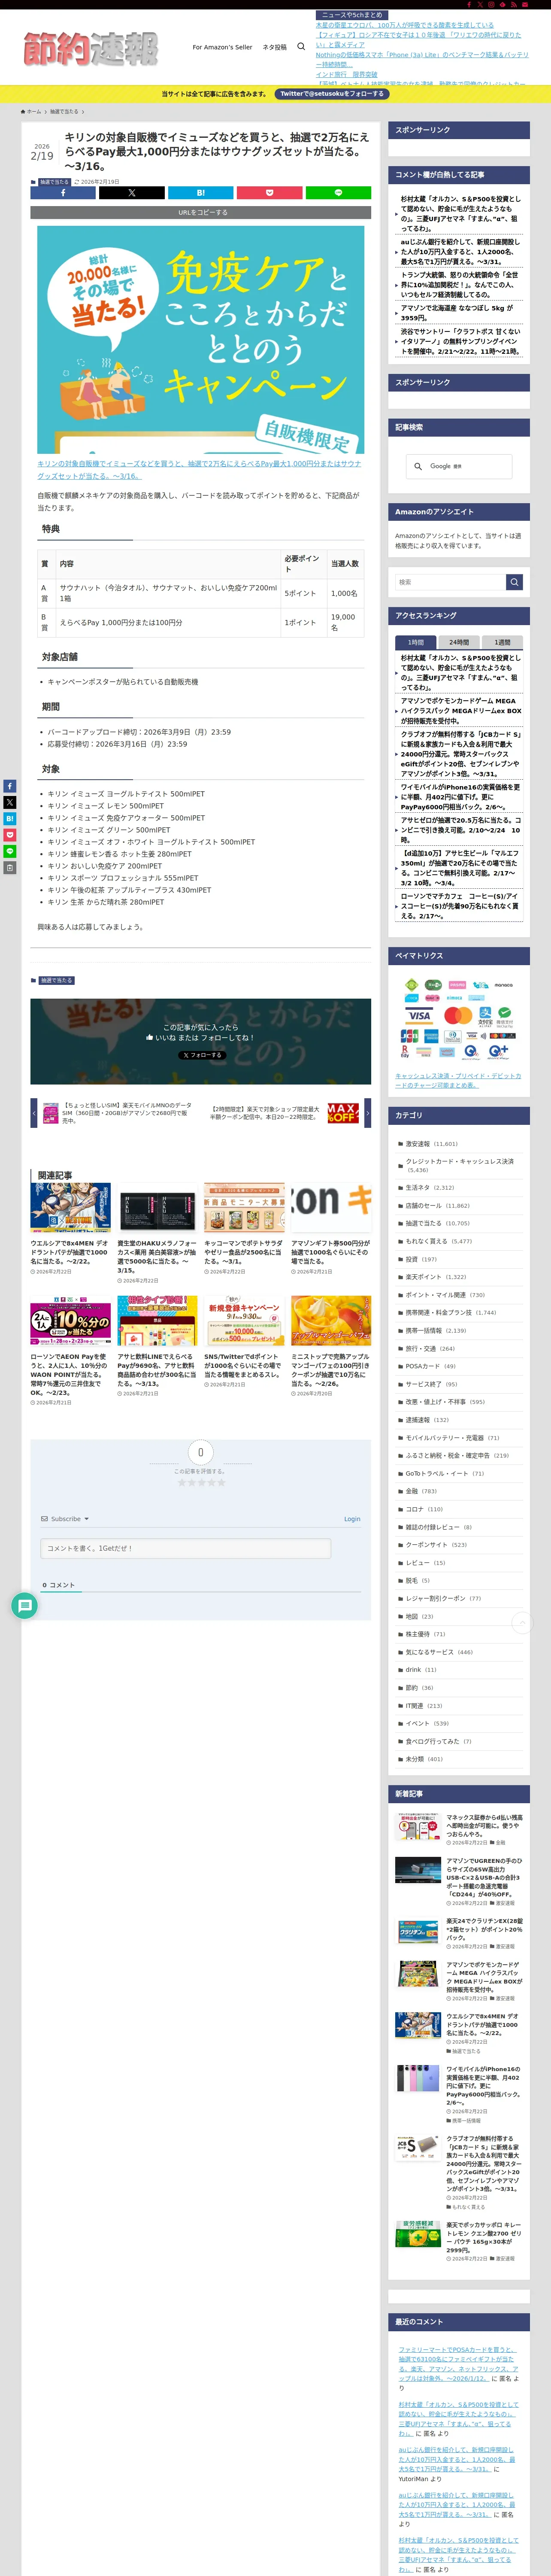
Task: Open キリン campaign link under banner image
Action: (199, 470)
